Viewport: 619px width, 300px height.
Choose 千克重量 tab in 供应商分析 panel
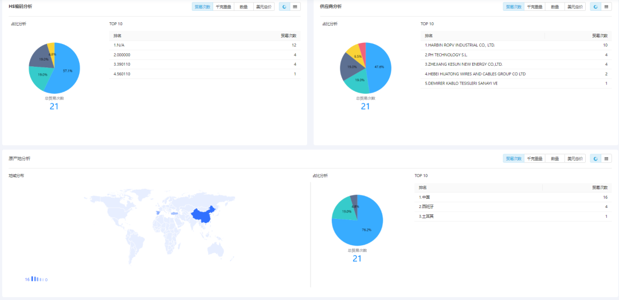(534, 7)
